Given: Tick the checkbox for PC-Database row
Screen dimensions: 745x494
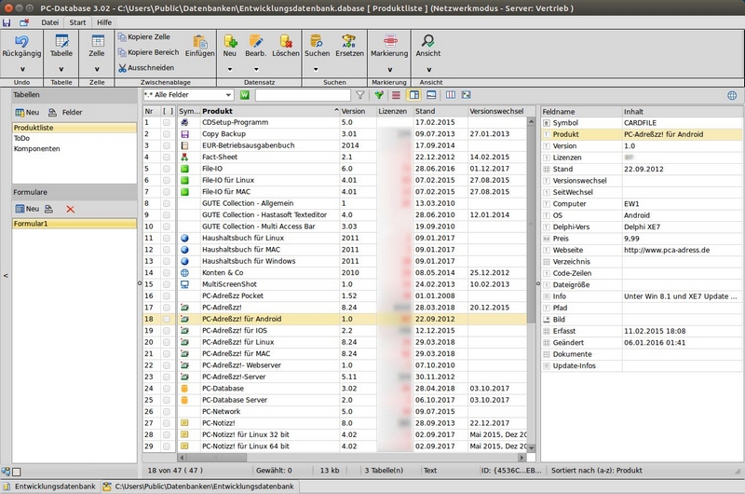Looking at the screenshot, I should (x=167, y=389).
